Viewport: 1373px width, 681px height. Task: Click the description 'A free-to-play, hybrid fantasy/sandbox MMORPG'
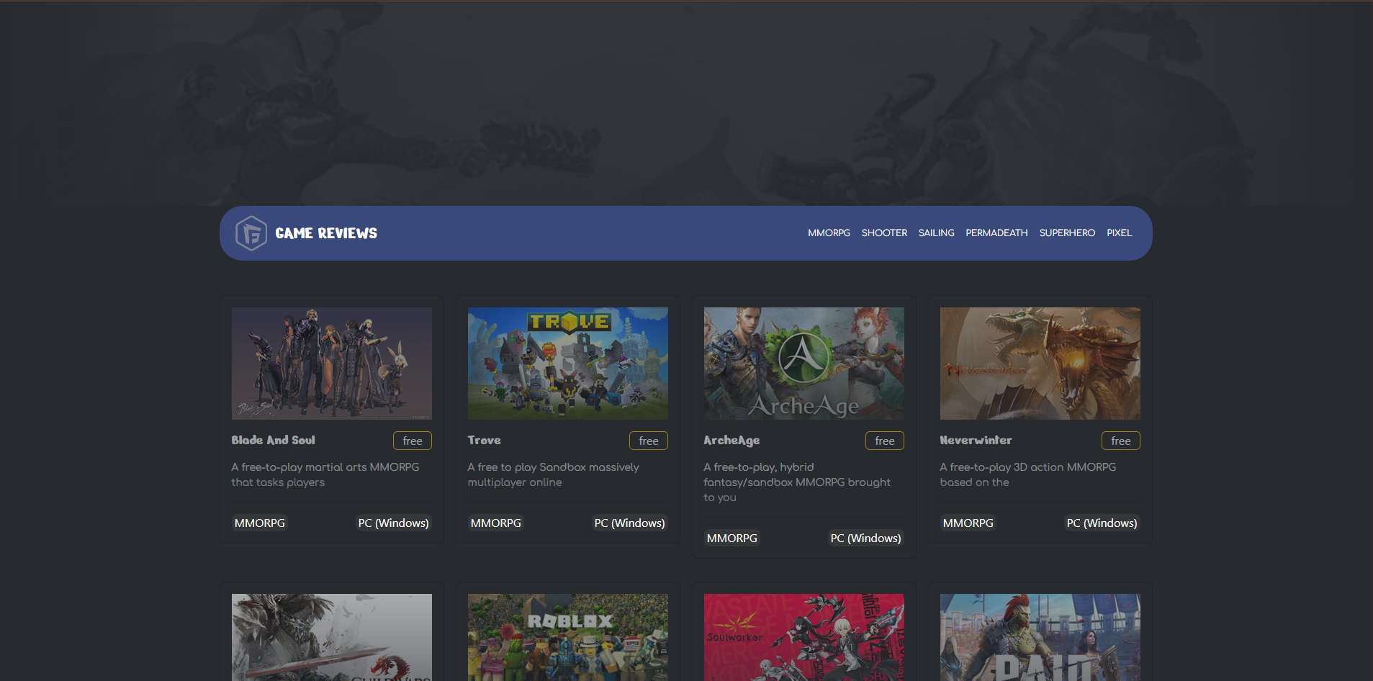(x=798, y=482)
